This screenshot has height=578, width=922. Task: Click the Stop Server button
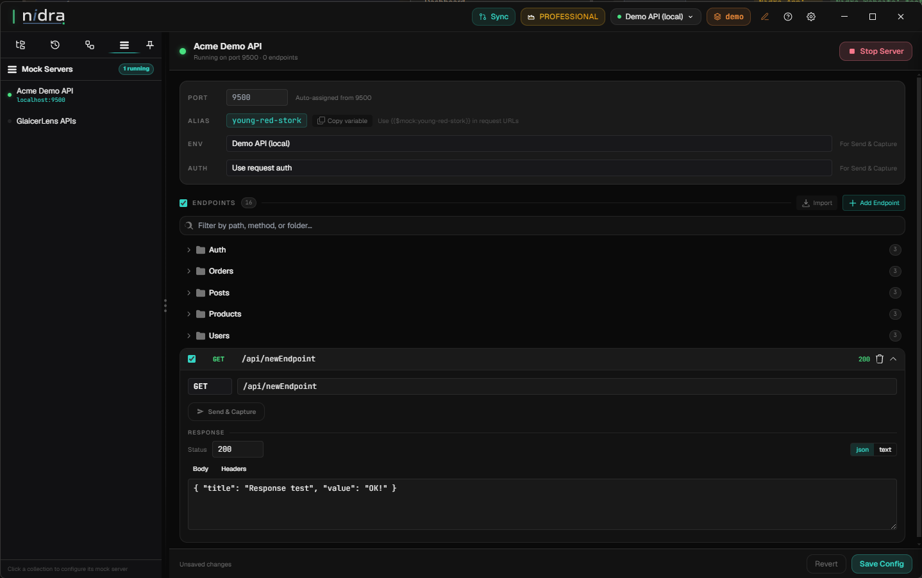pos(876,51)
